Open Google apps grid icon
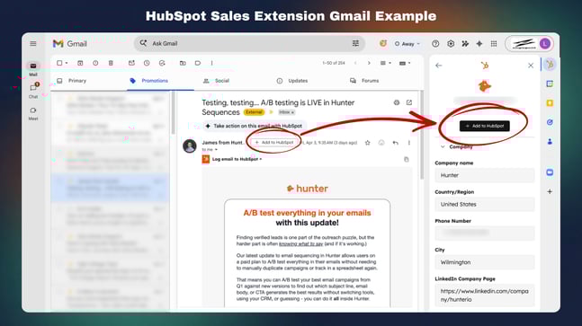 [x=494, y=44]
